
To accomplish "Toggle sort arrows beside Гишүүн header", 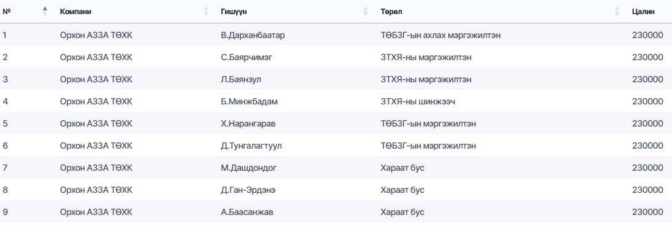I will [366, 12].
